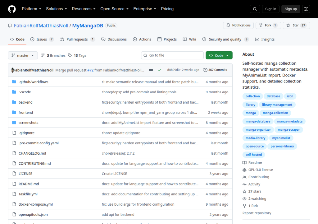Viewport: 318px width, 224px height.
Task: Open the Taskfile.yml file
Action: (x=28, y=194)
